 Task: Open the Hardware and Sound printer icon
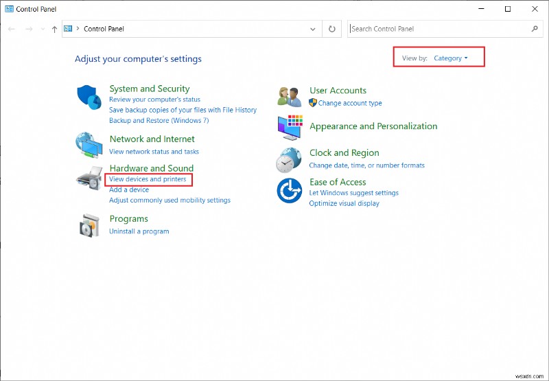pyautogui.click(x=89, y=178)
